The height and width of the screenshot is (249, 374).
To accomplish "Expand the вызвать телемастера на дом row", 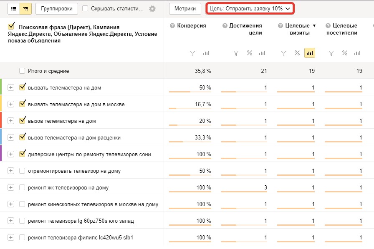I will click(x=11, y=87).
